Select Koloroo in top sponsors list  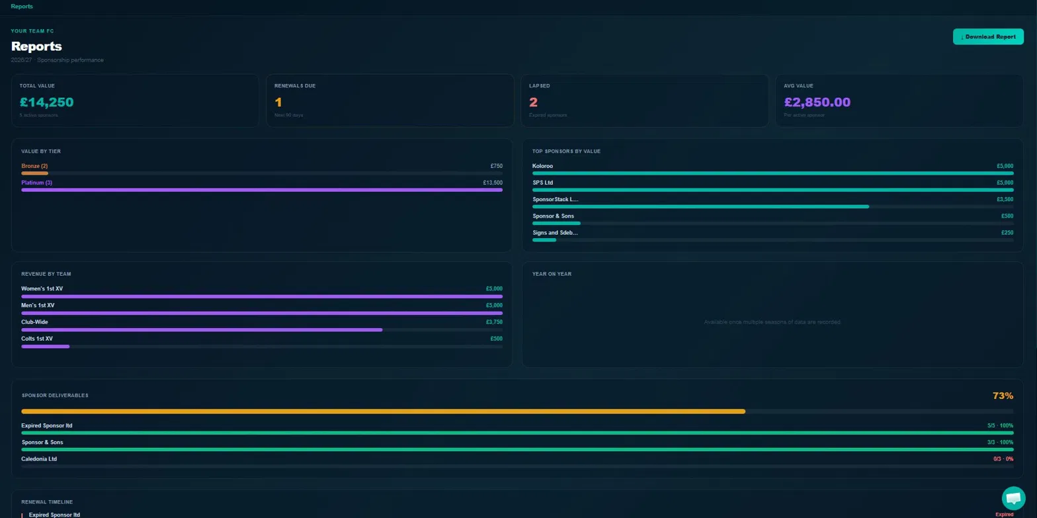(x=542, y=165)
